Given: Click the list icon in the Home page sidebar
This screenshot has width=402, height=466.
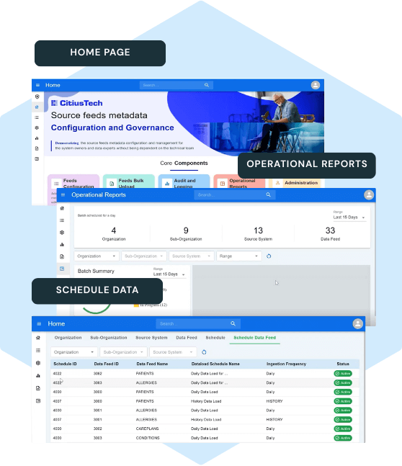Looking at the screenshot, I should [x=37, y=117].
